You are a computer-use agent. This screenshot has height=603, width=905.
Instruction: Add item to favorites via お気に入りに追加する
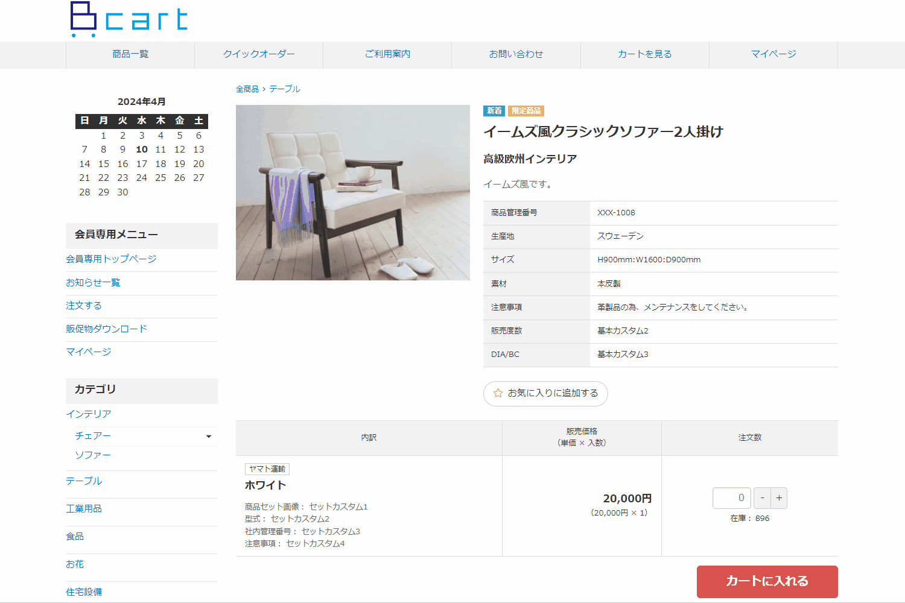tap(545, 393)
